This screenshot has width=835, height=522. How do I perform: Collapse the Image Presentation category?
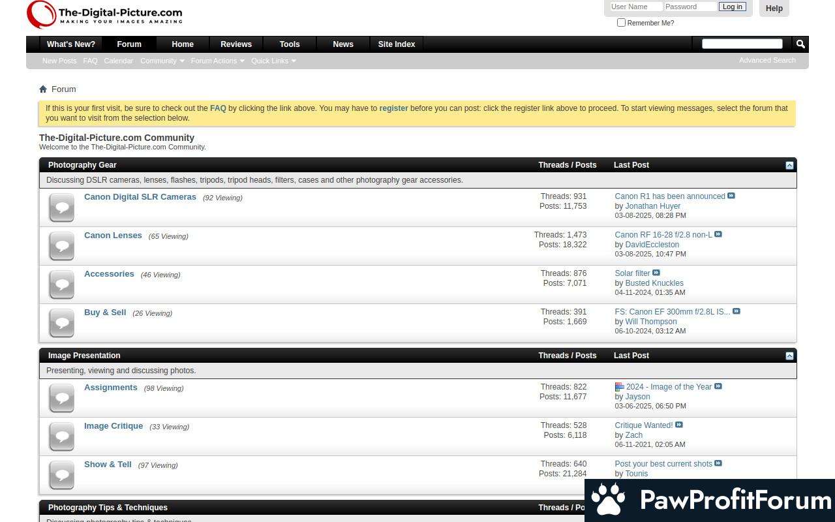(x=789, y=356)
